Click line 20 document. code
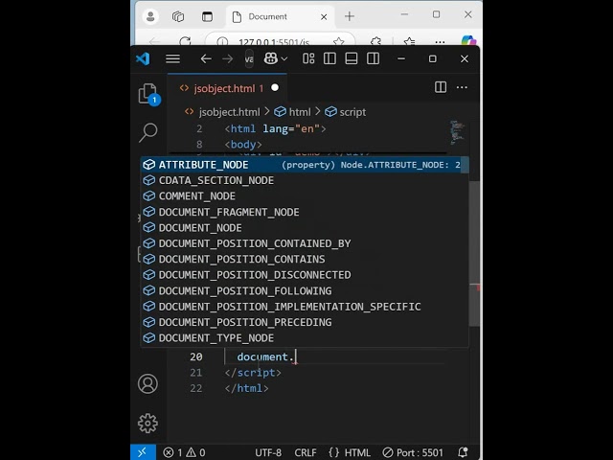The width and height of the screenshot is (613, 460). click(265, 357)
